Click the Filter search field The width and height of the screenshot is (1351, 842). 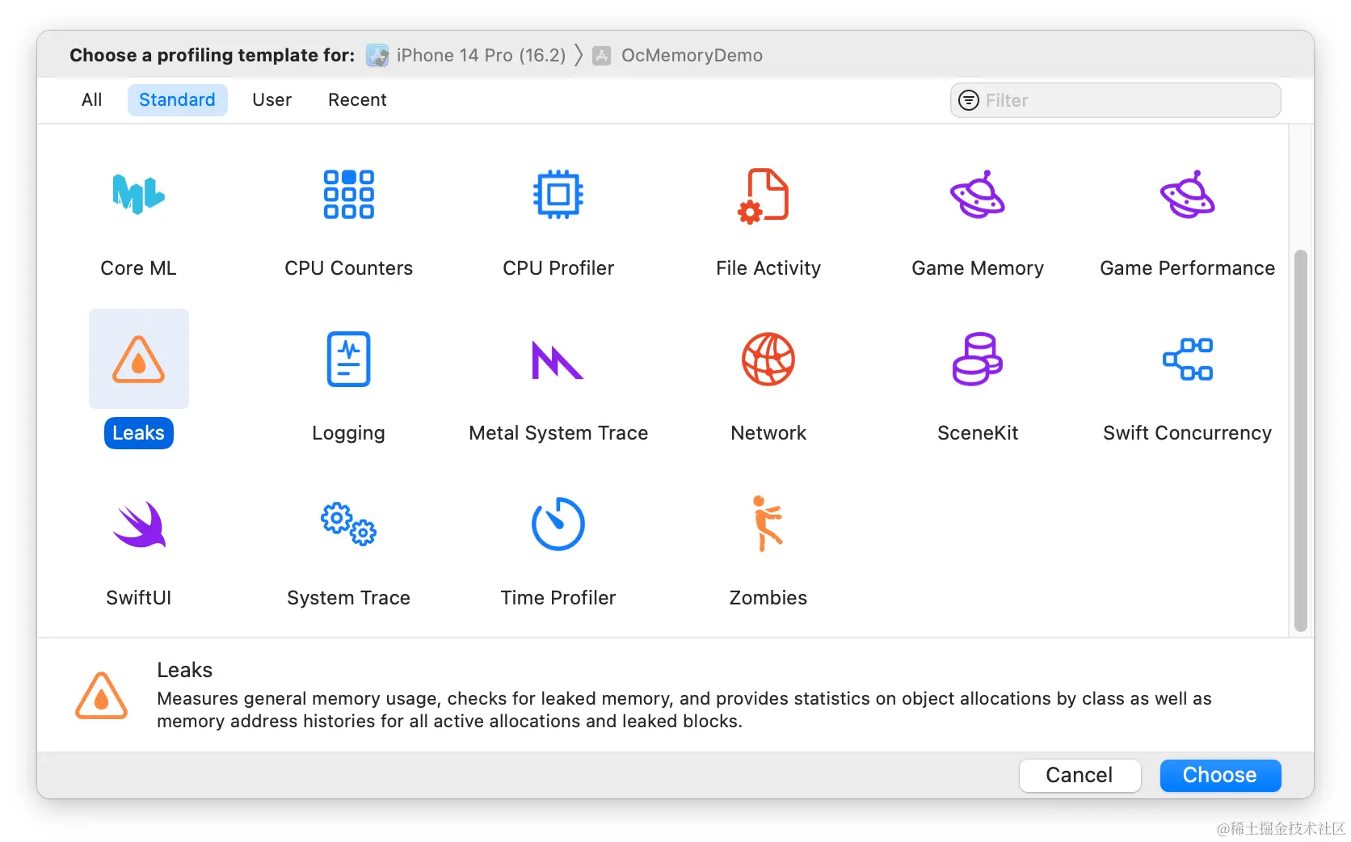click(x=1115, y=100)
